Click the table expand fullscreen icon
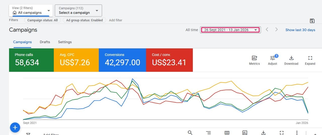Viewport: 322px width, 135px height. click(282, 133)
